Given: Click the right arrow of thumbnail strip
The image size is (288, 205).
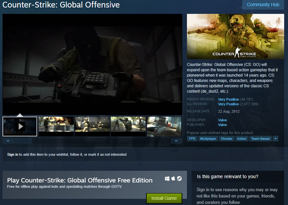Looking at the screenshot, I should click(x=176, y=141).
